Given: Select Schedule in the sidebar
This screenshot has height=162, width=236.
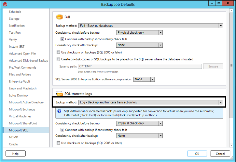Looking at the screenshot, I should [15, 12].
